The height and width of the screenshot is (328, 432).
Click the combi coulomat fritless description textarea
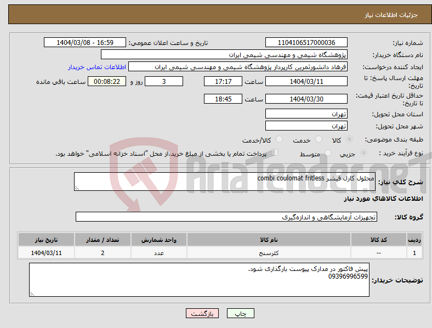[x=225, y=182]
